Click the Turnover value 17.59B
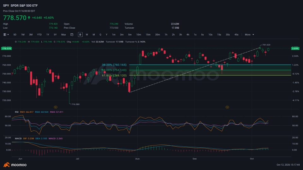This screenshot has width=303, height=170. [x=175, y=28]
